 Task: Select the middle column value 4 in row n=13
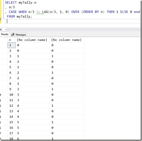click(x=32, y=111)
